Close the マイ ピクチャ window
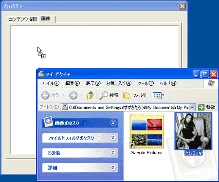Screen dimensions: 219x182 214,74
